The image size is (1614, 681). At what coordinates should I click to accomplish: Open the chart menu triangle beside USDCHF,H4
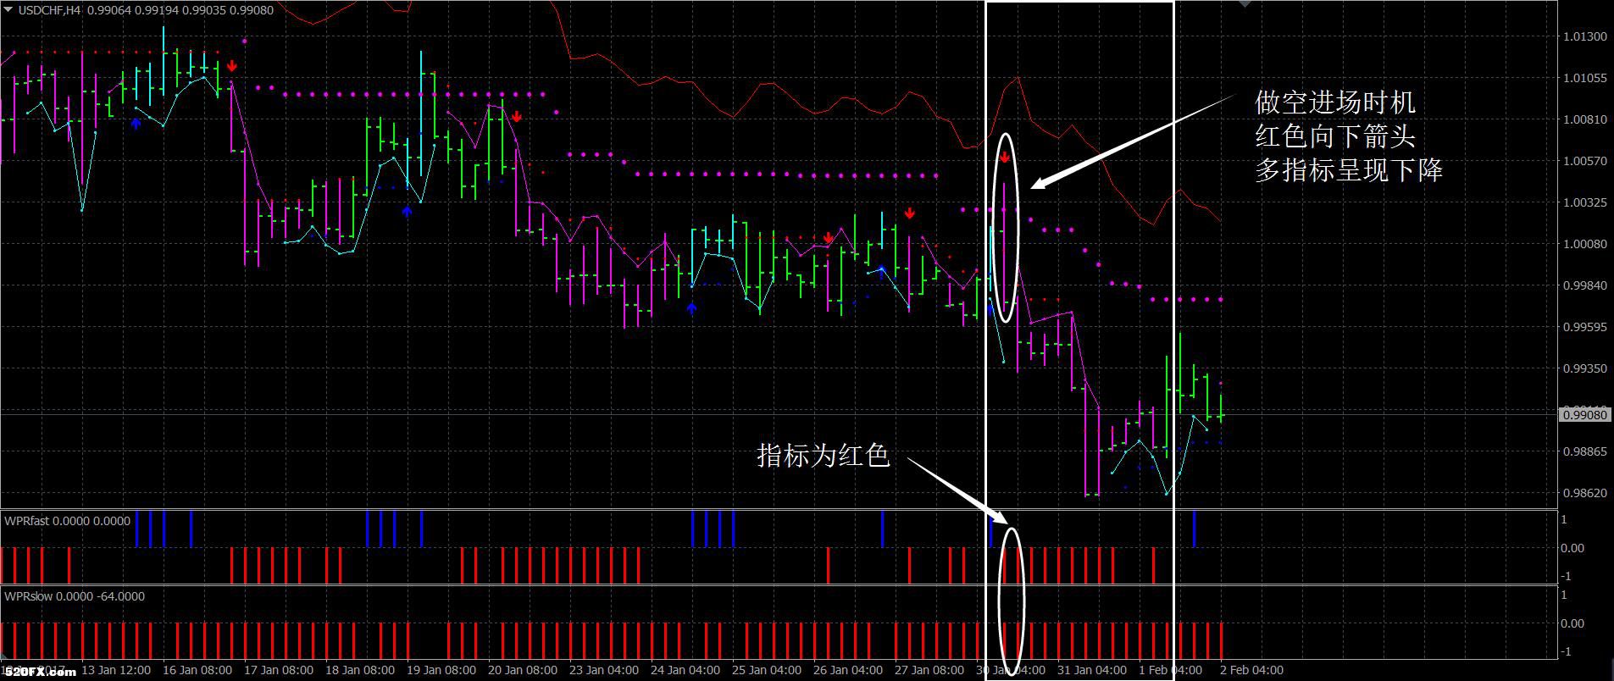click(x=8, y=10)
